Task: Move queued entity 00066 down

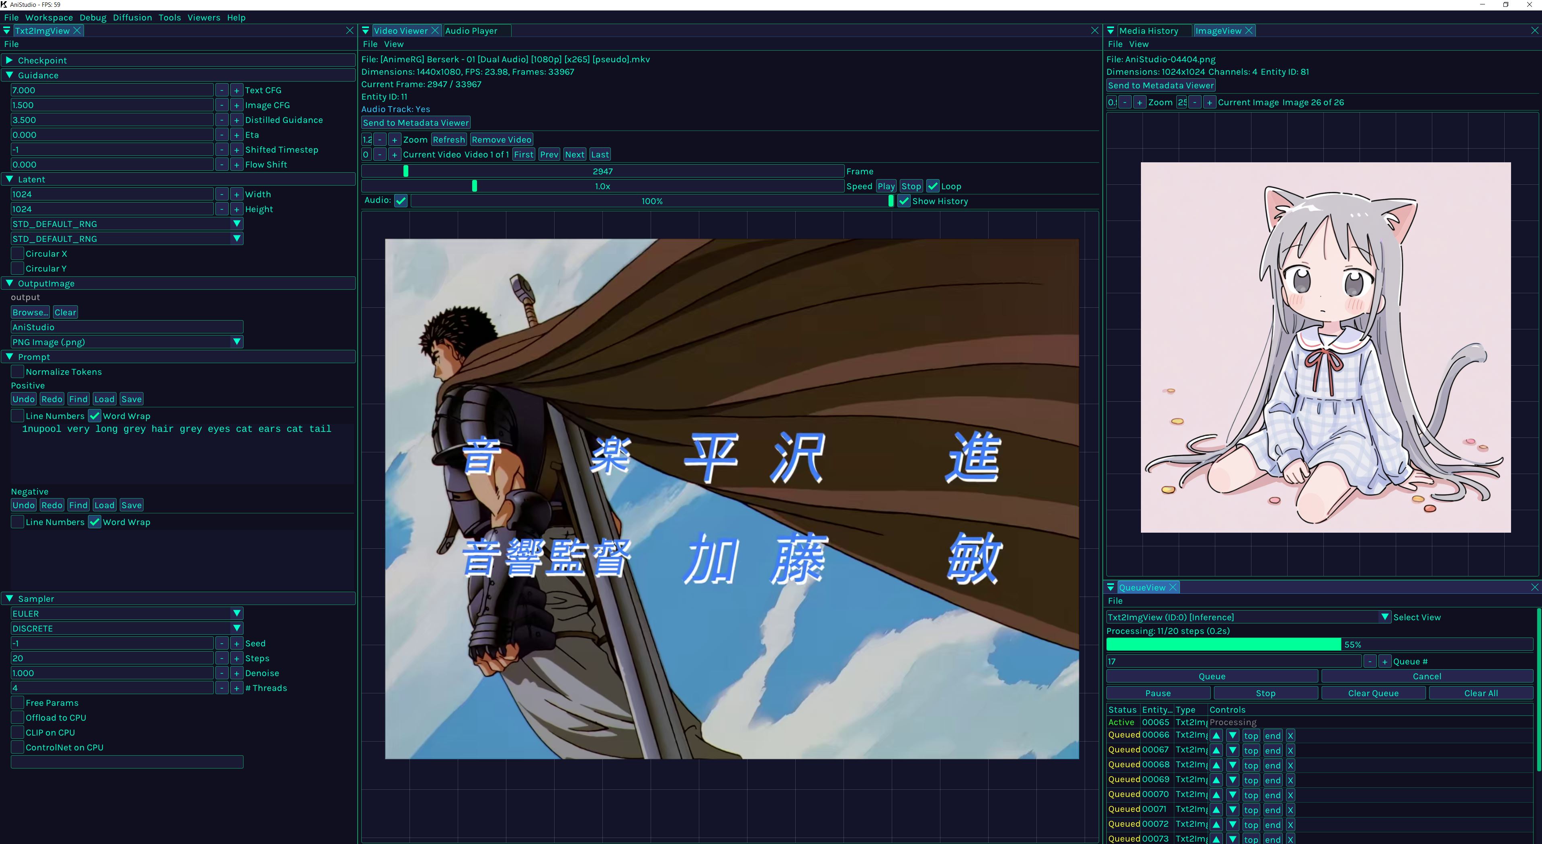Action: coord(1233,736)
